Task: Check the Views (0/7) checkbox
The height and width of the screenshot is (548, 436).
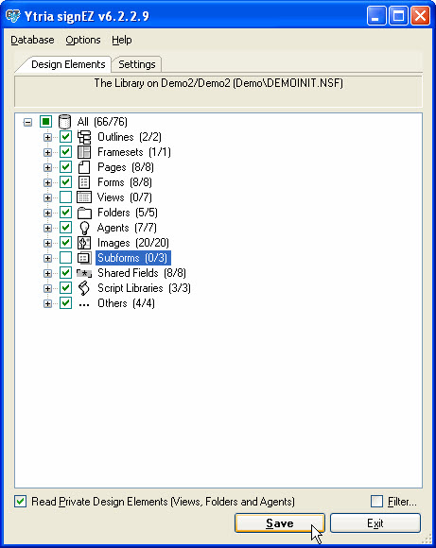Action: coord(65,197)
